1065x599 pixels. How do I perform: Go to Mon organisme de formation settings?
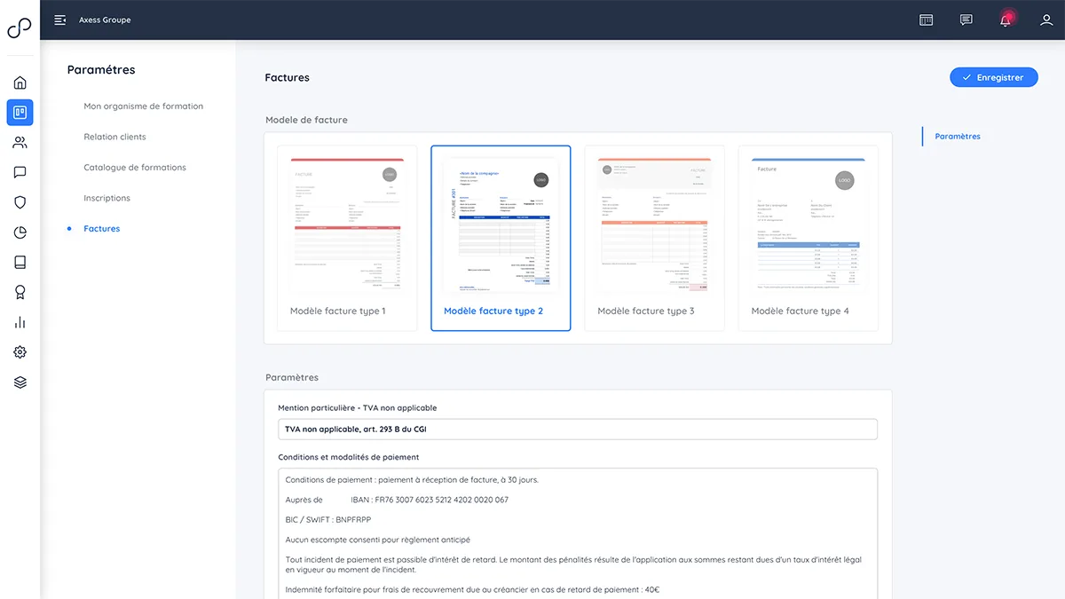click(x=144, y=106)
